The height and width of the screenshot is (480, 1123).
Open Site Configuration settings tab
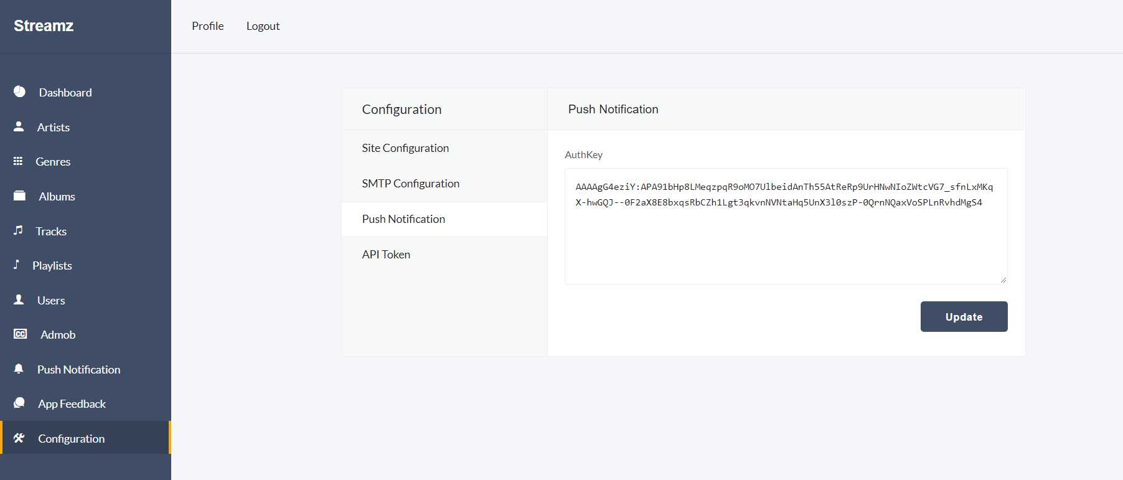point(405,148)
